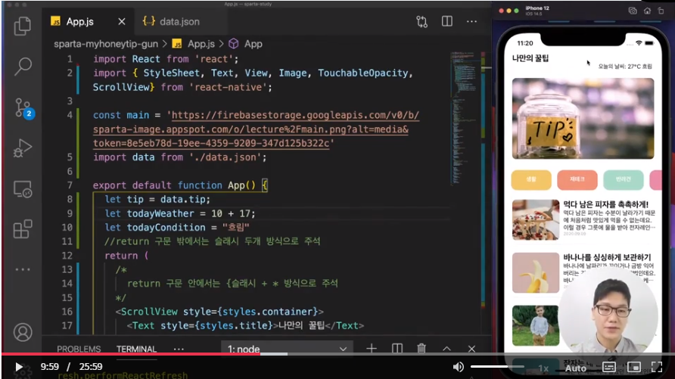Show more activity bar items ellipsis
This screenshot has height=379, width=675.
23,270
